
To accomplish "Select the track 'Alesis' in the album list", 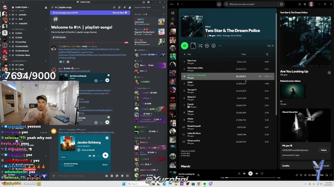I will click(228, 120).
